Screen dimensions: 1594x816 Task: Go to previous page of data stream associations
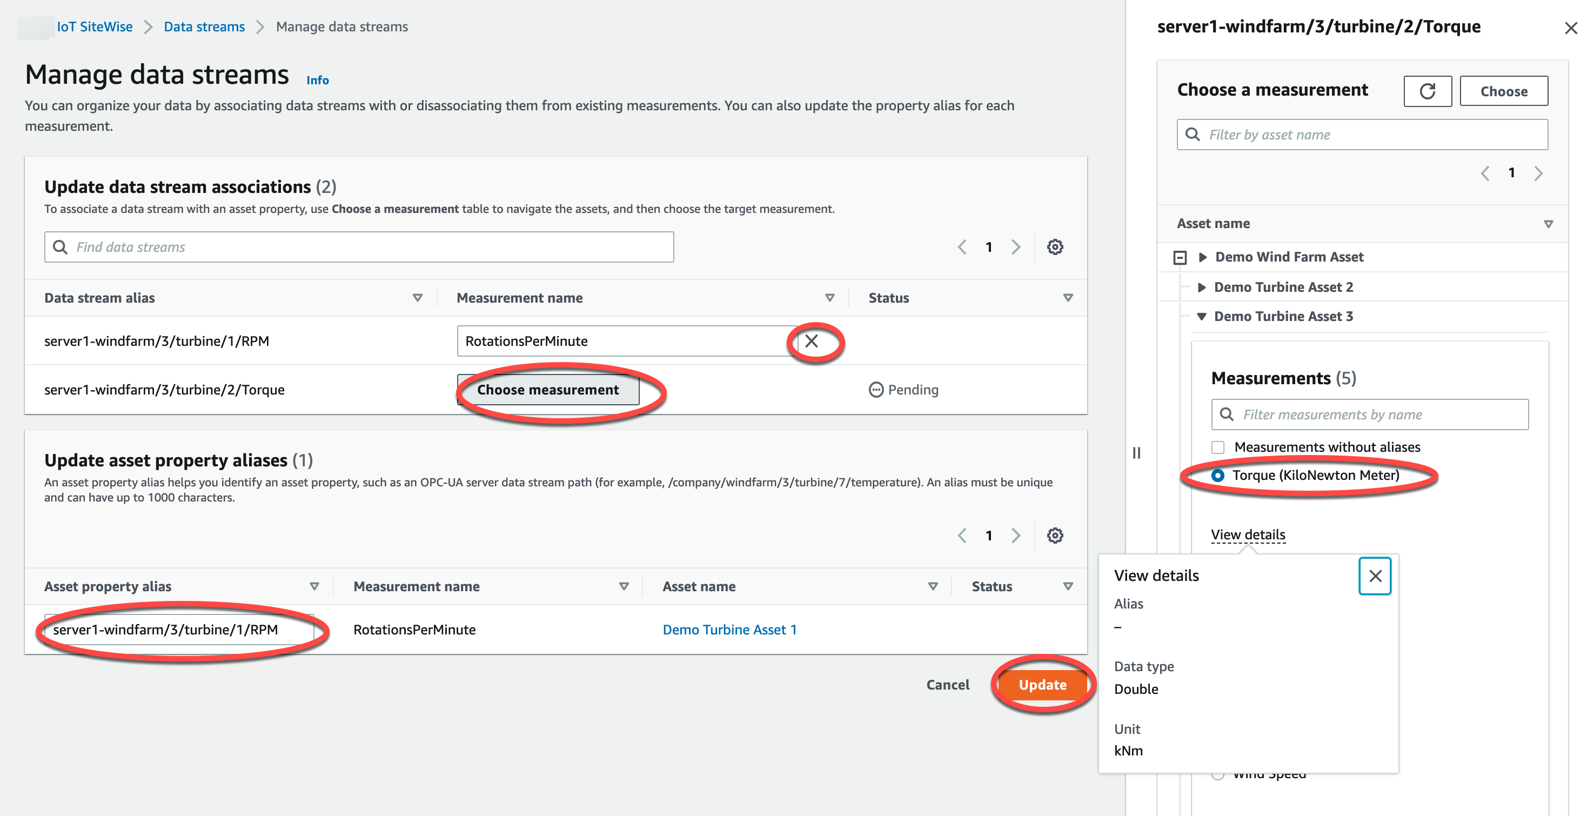click(962, 247)
